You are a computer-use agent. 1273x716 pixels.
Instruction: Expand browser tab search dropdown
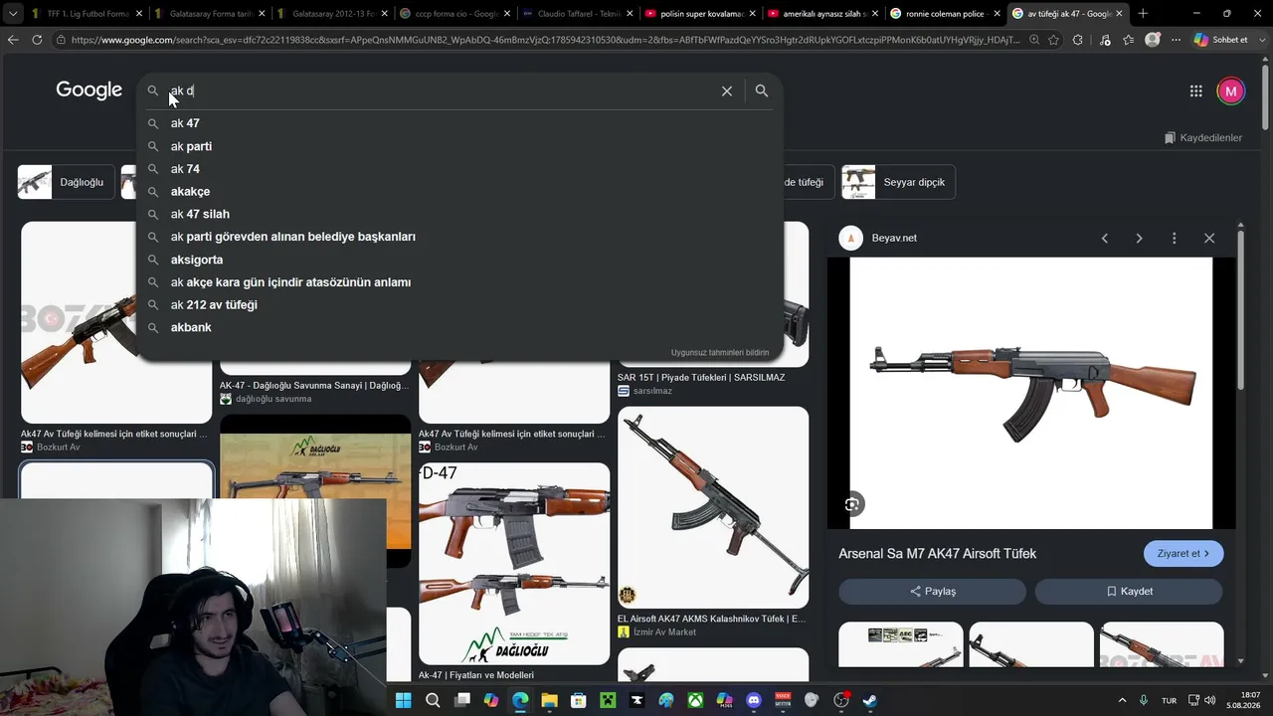coord(13,14)
